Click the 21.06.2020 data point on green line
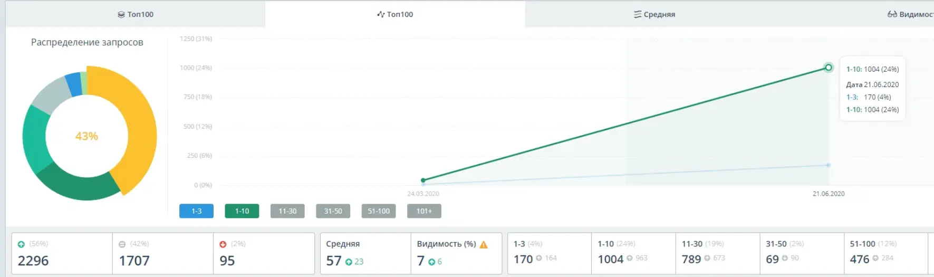This screenshot has width=934, height=277. (829, 68)
